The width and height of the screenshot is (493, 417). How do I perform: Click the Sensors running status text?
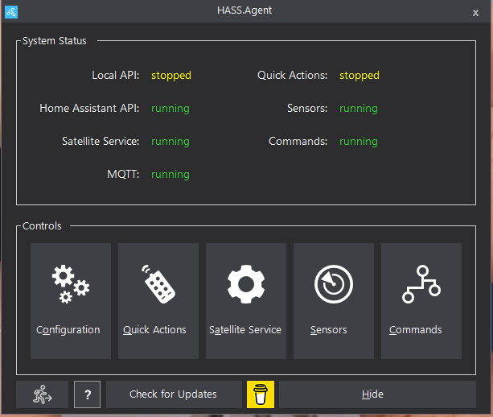click(x=359, y=109)
